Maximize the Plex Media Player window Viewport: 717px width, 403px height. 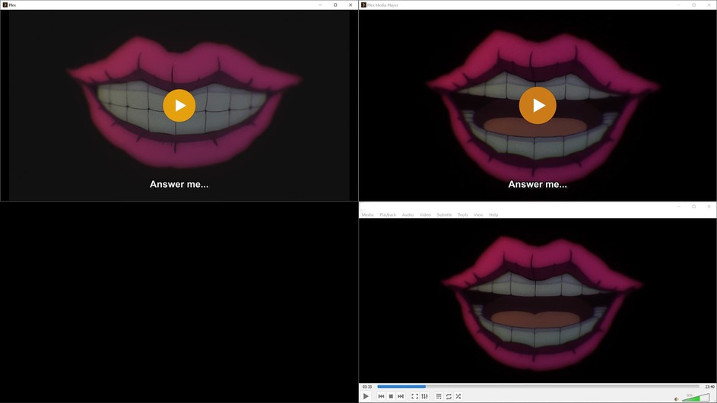(693, 5)
